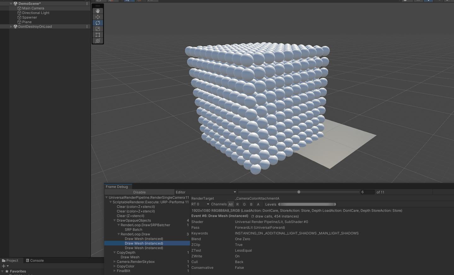Select the Rotate tool

(98, 23)
